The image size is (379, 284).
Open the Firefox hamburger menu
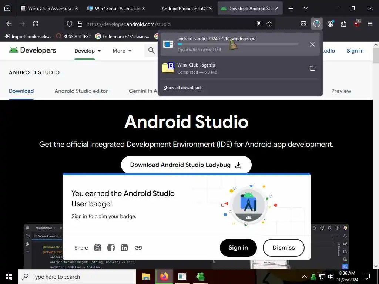click(x=370, y=24)
